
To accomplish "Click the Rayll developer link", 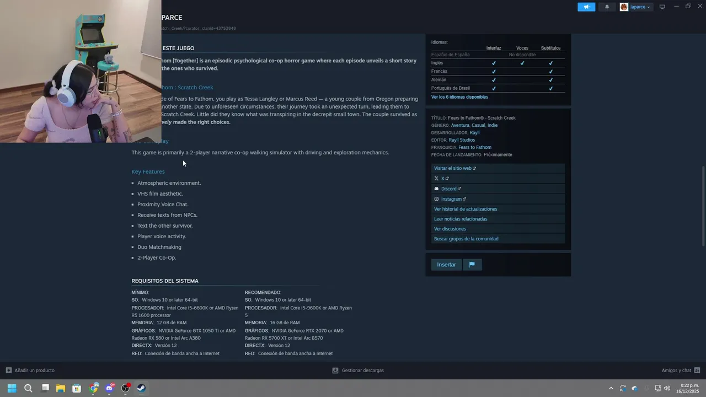I will click(x=474, y=133).
